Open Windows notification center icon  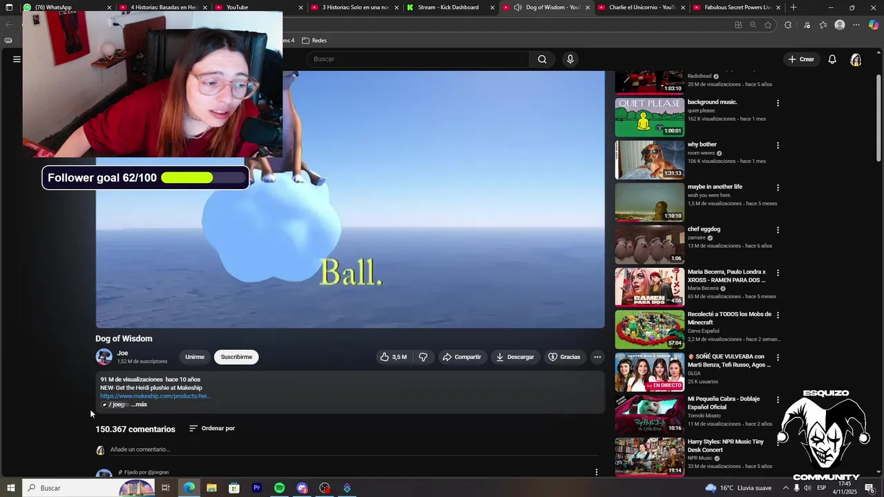click(869, 488)
